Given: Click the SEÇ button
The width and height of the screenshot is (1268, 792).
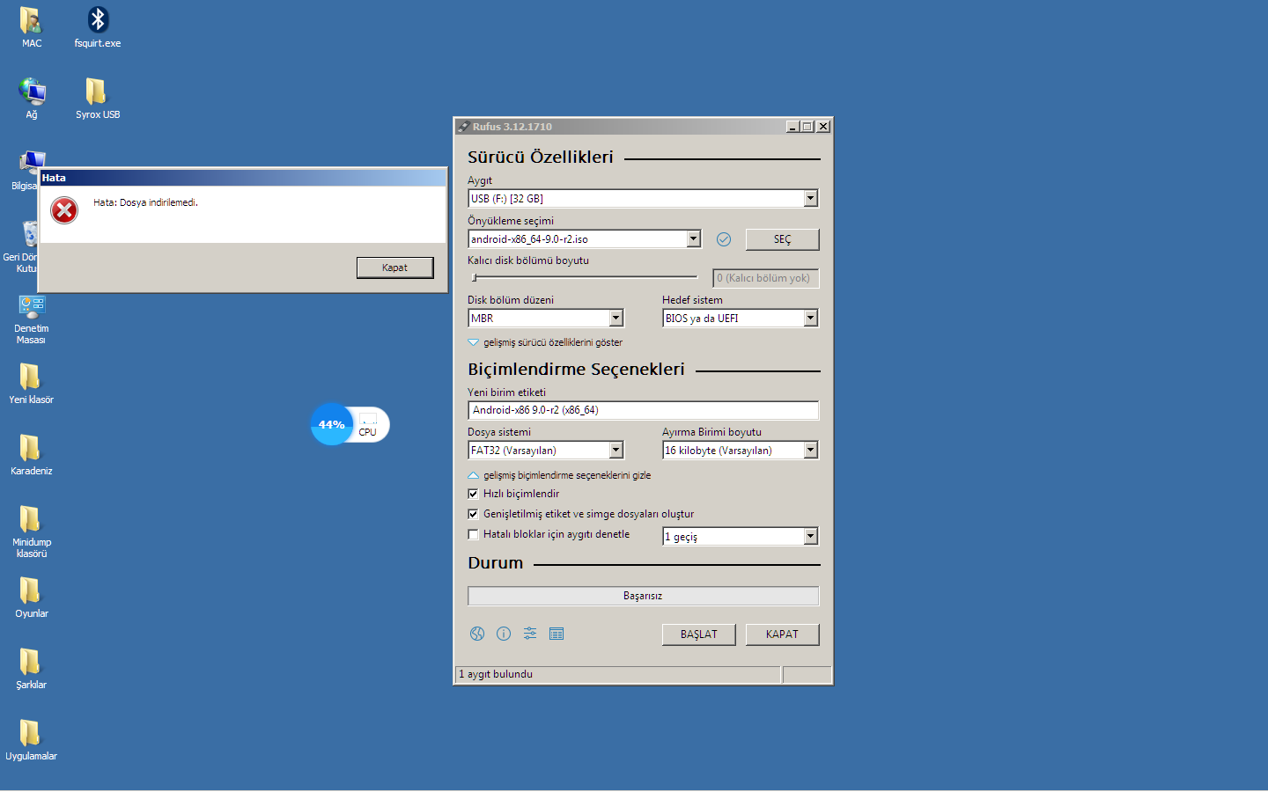Looking at the screenshot, I should click(x=782, y=239).
